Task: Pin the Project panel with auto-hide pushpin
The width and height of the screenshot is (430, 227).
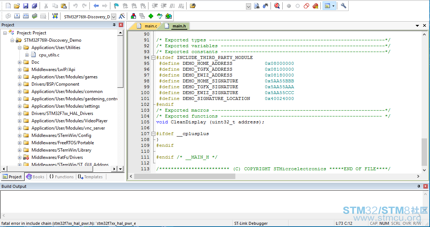Action: [114, 25]
